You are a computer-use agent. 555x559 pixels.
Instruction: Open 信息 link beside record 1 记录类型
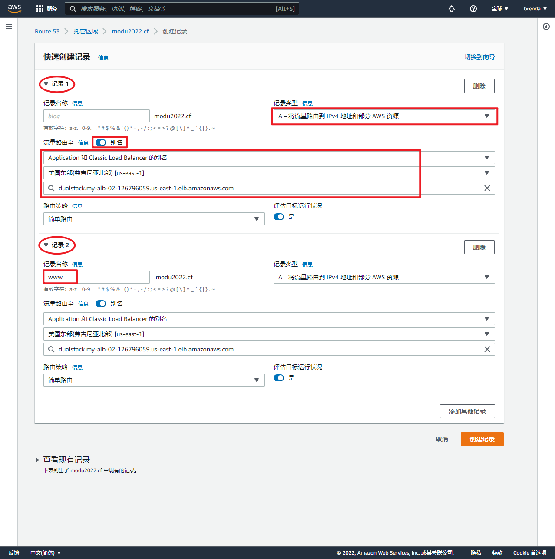(x=307, y=103)
